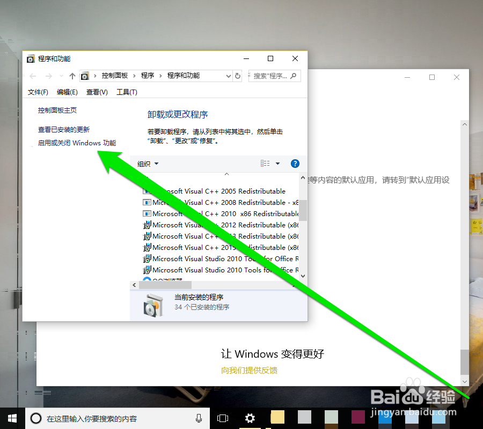Image resolution: width=483 pixels, height=429 pixels.
Task: Click the Back navigation arrow
Action: pyautogui.click(x=33, y=76)
